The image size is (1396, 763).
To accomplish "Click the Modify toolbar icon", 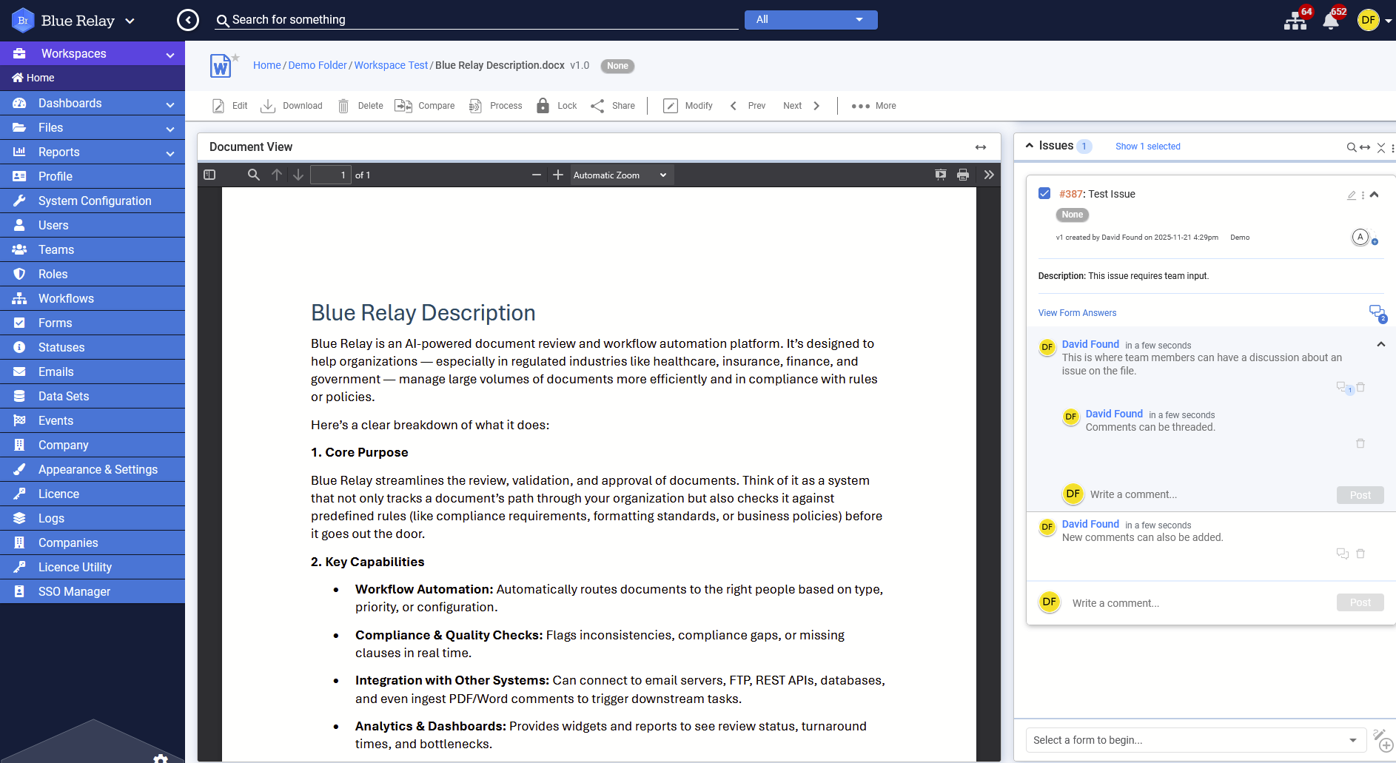I will (x=671, y=106).
